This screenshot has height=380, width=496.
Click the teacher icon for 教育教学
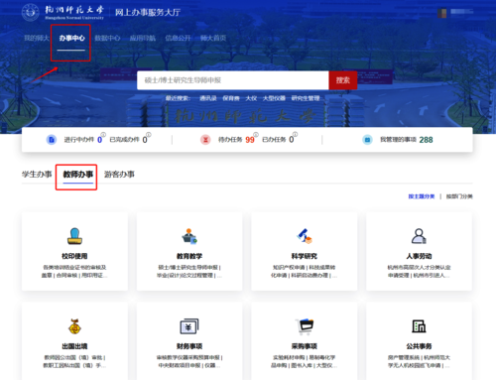point(189,236)
